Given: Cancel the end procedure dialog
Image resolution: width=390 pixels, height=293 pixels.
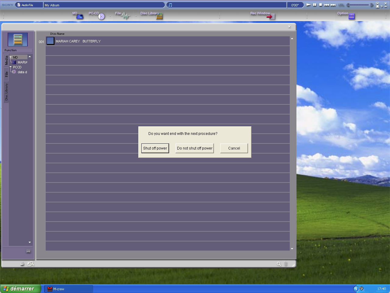Looking at the screenshot, I should pos(234,148).
